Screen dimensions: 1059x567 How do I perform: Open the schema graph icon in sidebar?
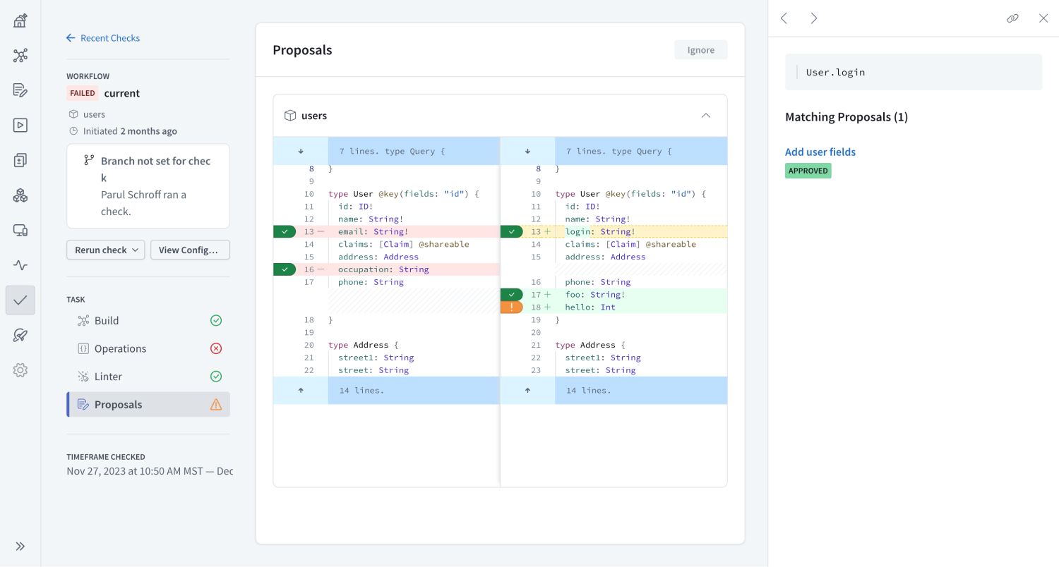click(20, 55)
